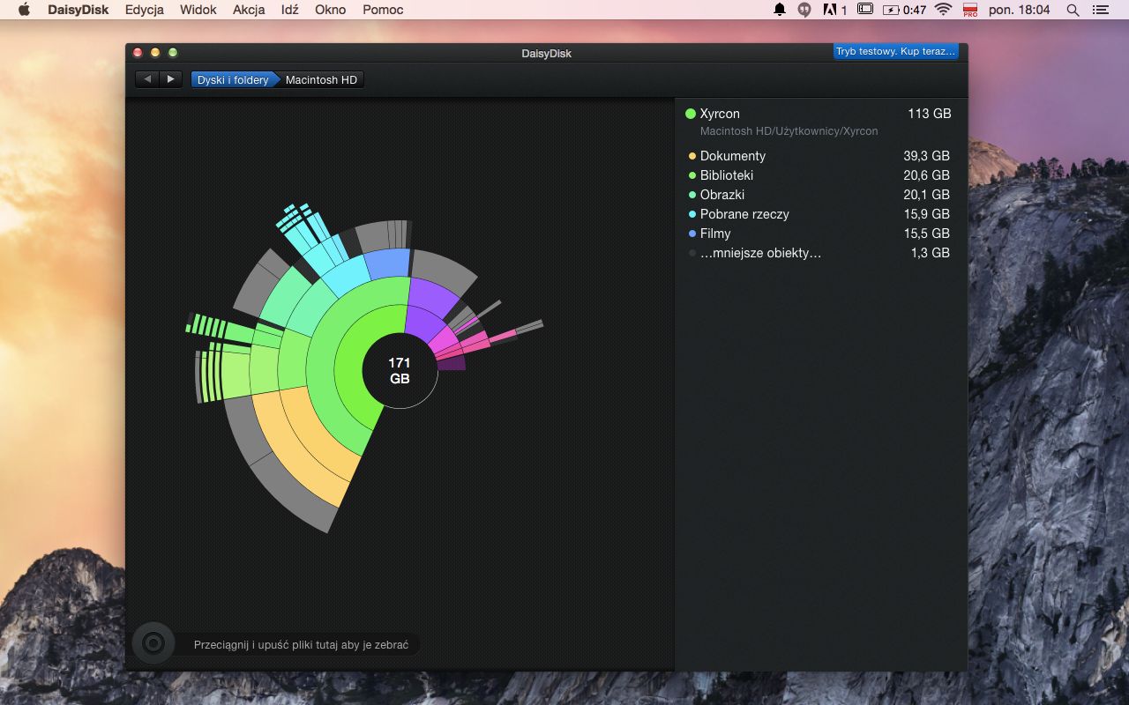
Task: Click the Polish flag input source icon
Action: tap(970, 10)
